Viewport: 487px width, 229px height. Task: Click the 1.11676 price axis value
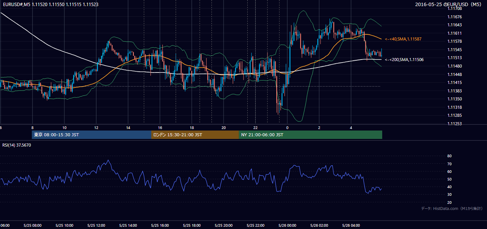[x=455, y=17]
